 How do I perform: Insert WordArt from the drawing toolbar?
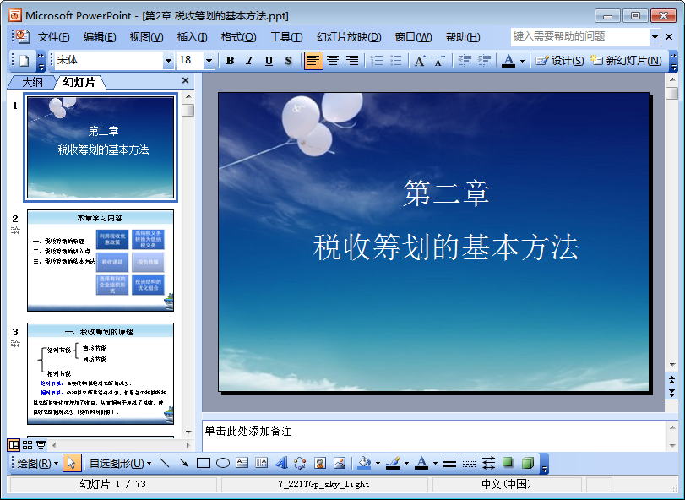[281, 463]
